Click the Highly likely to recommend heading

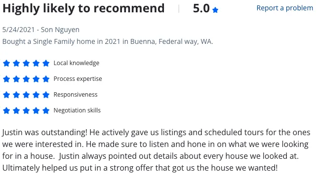pos(83,8)
